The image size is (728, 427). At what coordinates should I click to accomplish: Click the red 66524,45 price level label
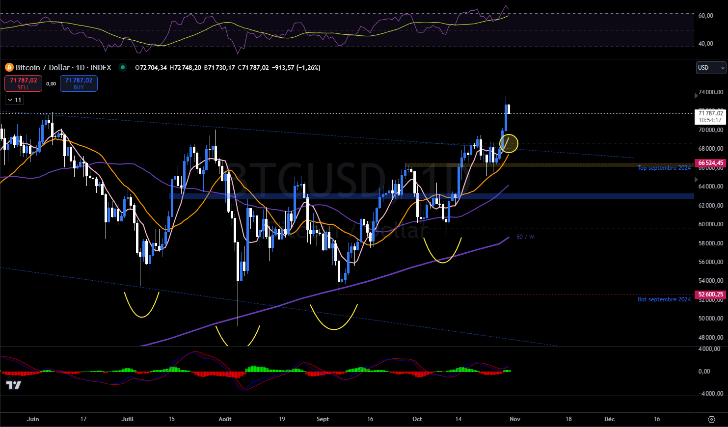tap(709, 163)
